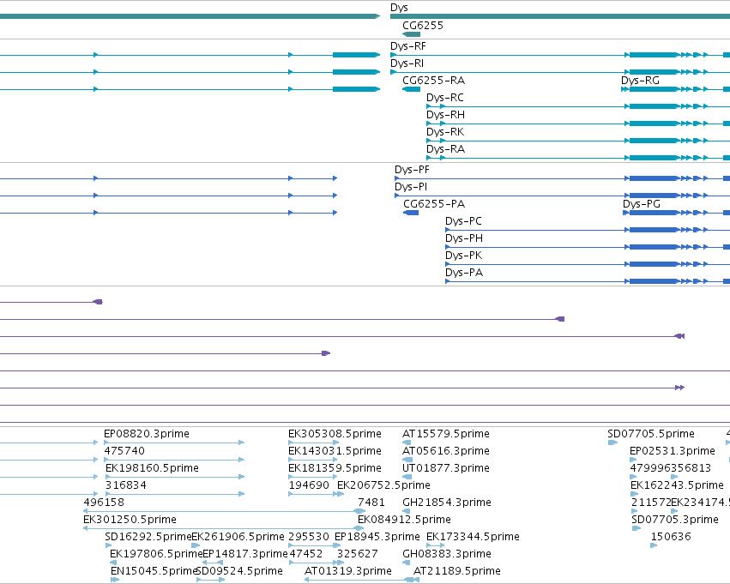Open the EP14817.3prime EST label

pyautogui.click(x=245, y=555)
